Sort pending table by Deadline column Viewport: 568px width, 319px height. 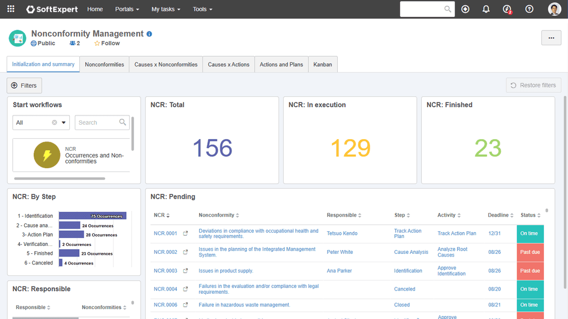click(x=500, y=215)
